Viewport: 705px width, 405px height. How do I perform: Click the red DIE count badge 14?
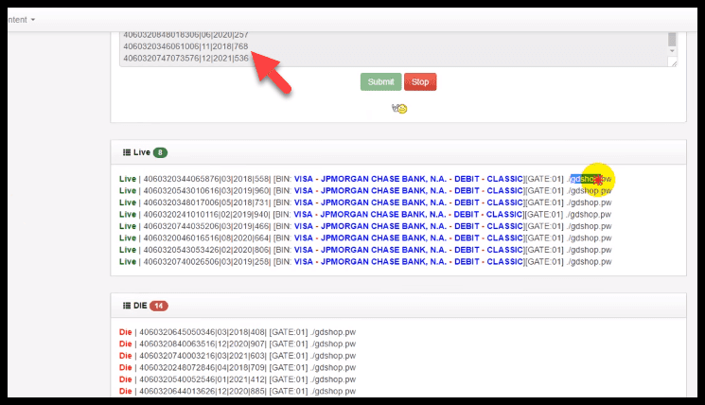(158, 306)
